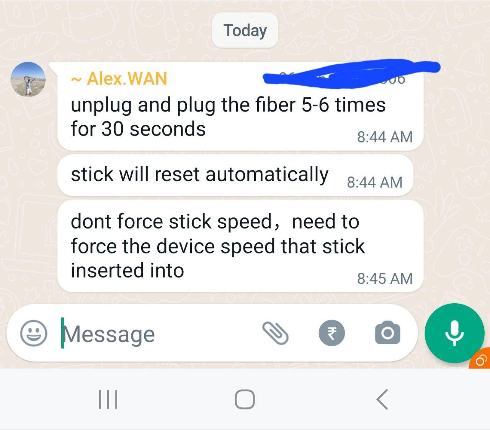Select 'stick will reset automatically' message
Screen dimensions: 490x430
pos(235,175)
